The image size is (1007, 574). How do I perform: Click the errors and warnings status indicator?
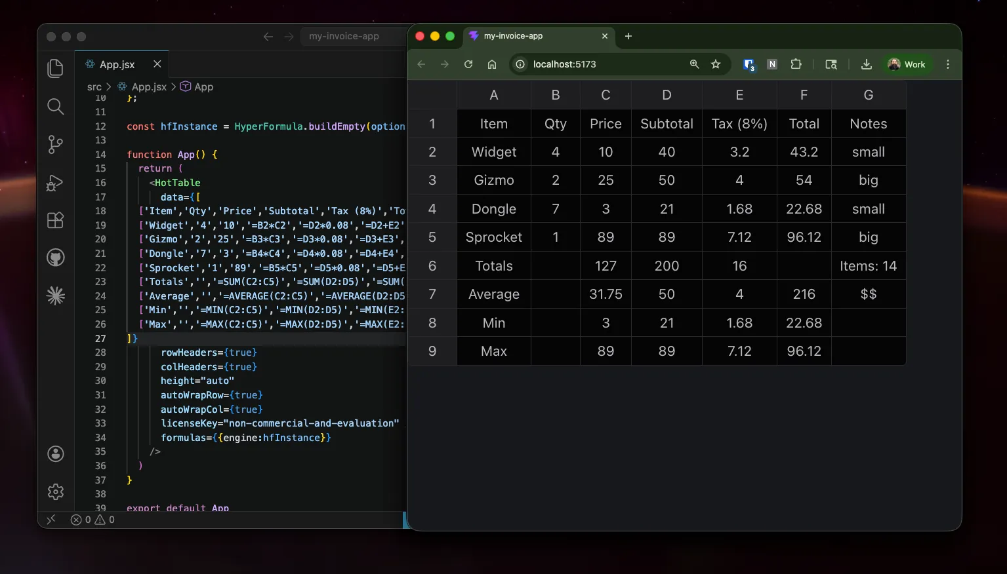click(92, 520)
